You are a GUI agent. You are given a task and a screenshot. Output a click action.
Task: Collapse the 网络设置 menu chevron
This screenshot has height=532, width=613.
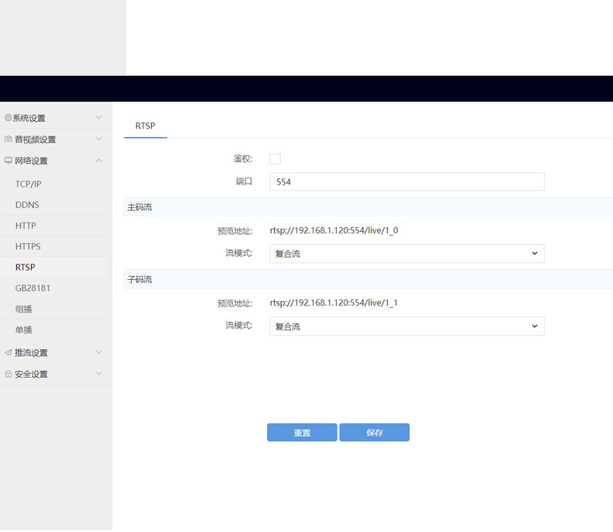[x=99, y=161]
